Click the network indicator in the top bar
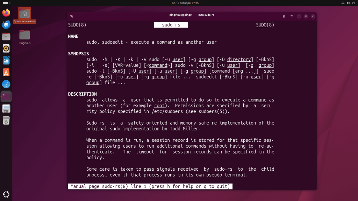 tap(343, 3)
